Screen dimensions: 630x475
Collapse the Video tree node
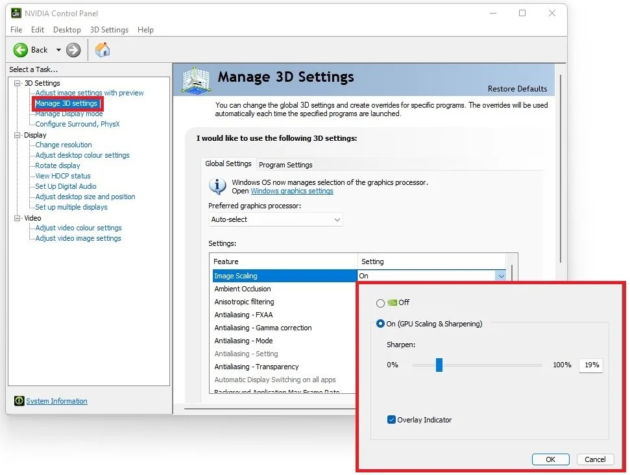pos(18,218)
